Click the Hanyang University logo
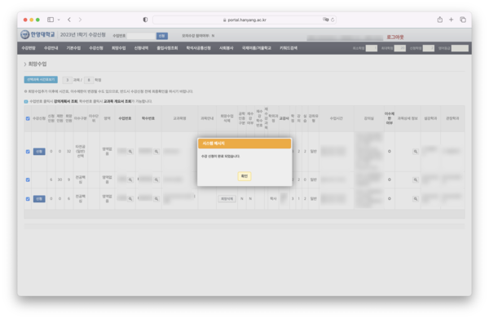The width and height of the screenshot is (489, 319). point(37,34)
